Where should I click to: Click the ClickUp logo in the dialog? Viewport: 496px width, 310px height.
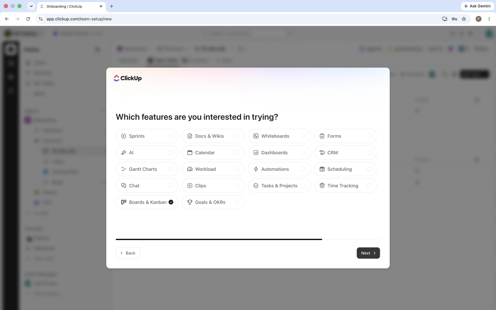pos(128,78)
